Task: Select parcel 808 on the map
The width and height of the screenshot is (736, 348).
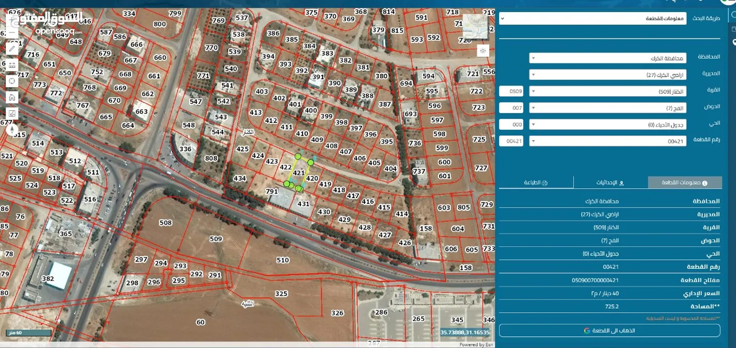Action: coord(211,158)
